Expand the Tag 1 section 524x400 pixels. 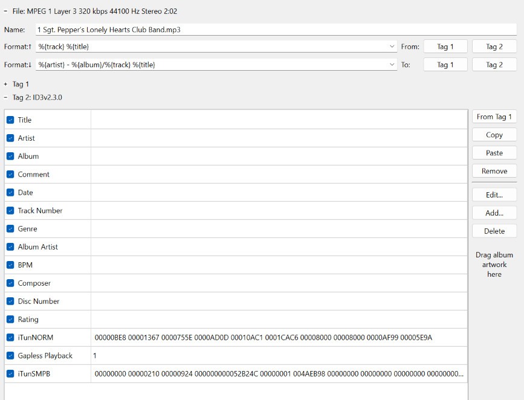5,84
